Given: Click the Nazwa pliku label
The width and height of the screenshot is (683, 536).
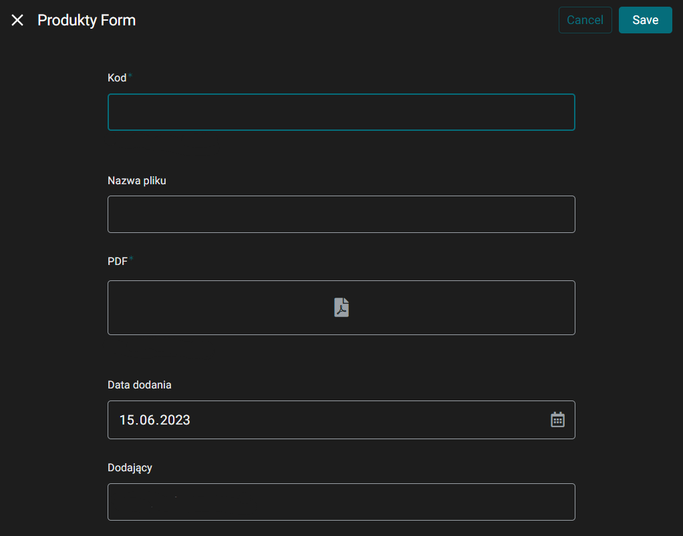Looking at the screenshot, I should (136, 181).
